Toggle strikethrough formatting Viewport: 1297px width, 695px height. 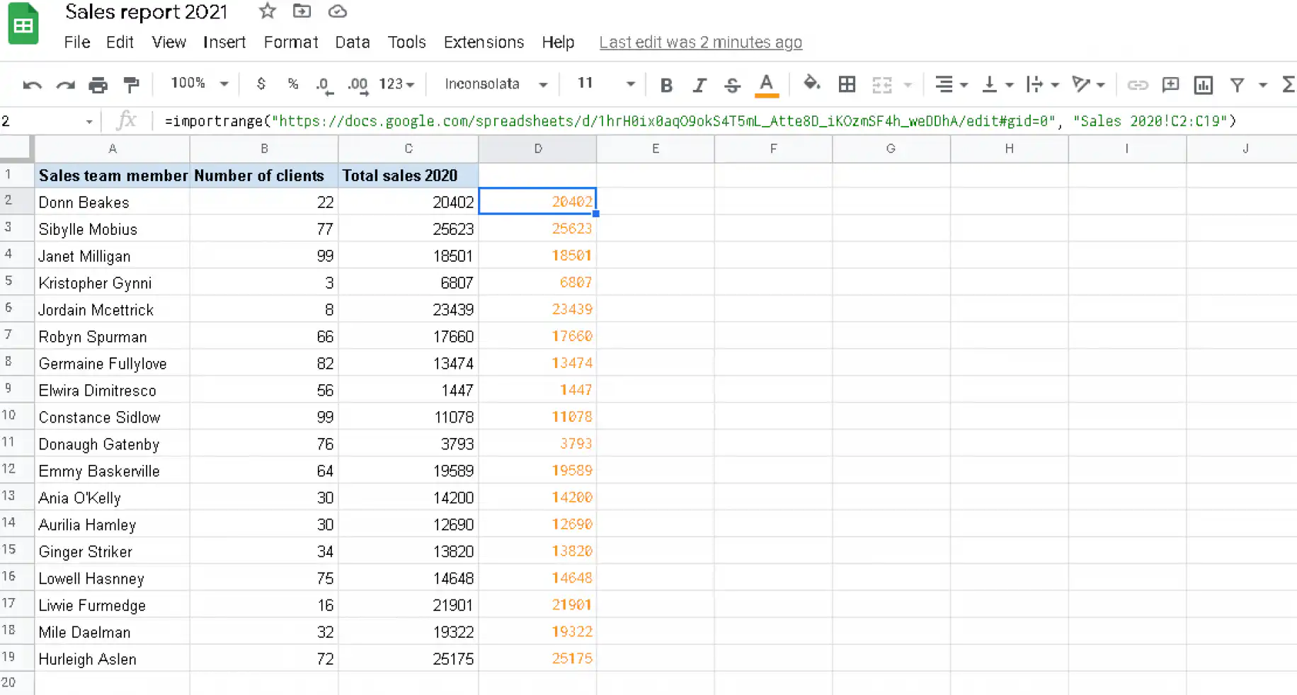(732, 85)
